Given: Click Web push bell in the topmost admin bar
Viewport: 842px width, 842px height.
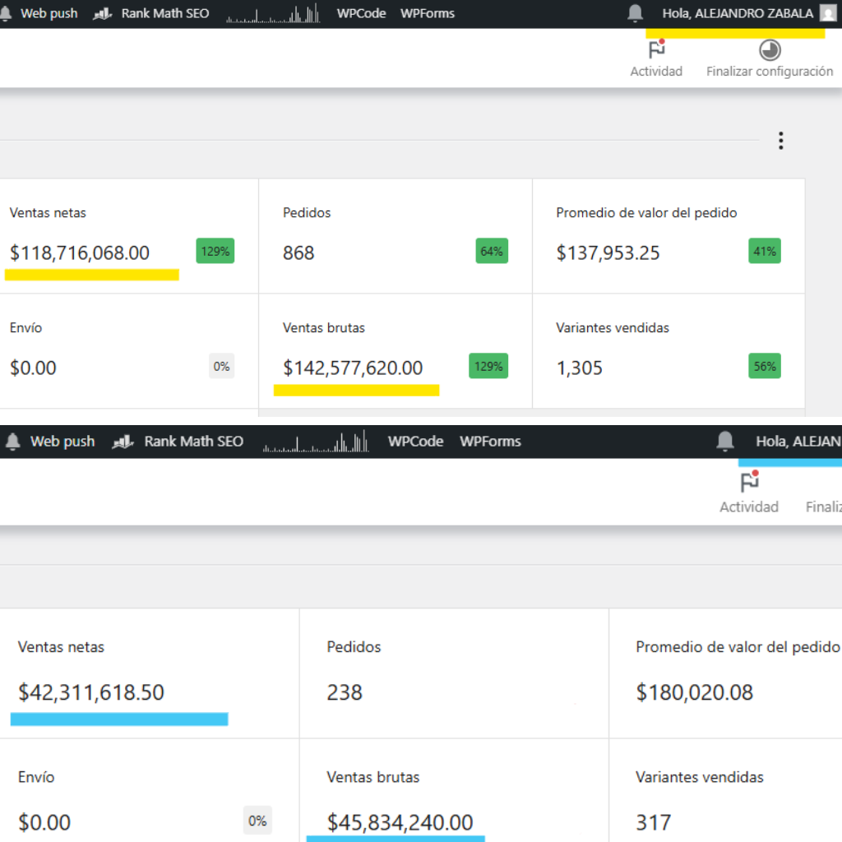Looking at the screenshot, I should pyautogui.click(x=7, y=13).
